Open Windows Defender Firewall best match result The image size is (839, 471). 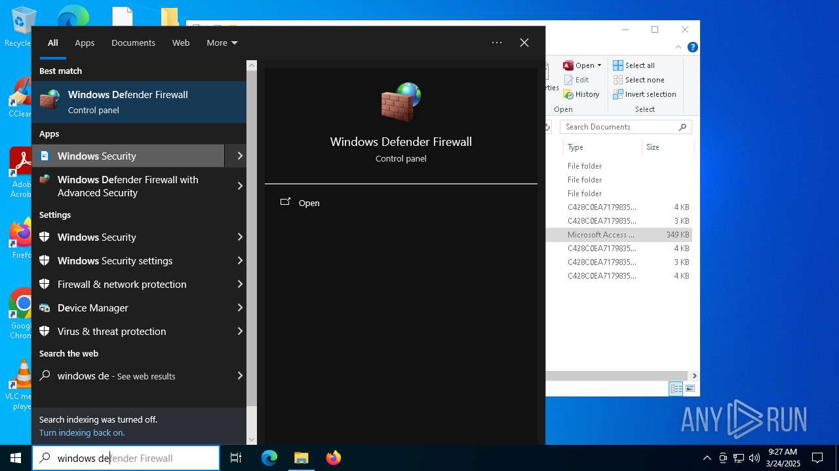[x=139, y=102]
